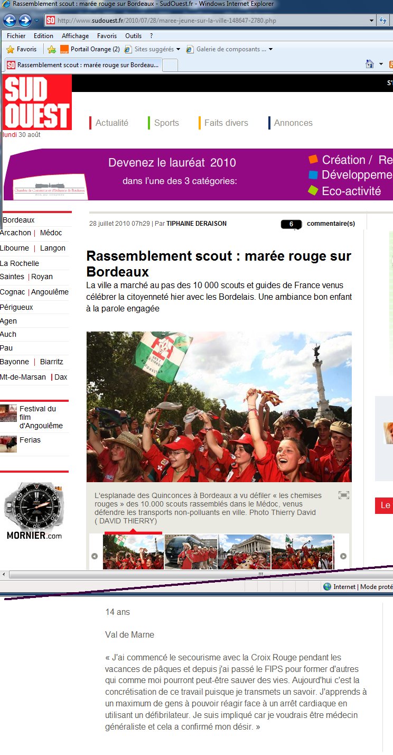Viewport: 393px width, 755px height.
Task: Open the Home page icon
Action: click(370, 64)
